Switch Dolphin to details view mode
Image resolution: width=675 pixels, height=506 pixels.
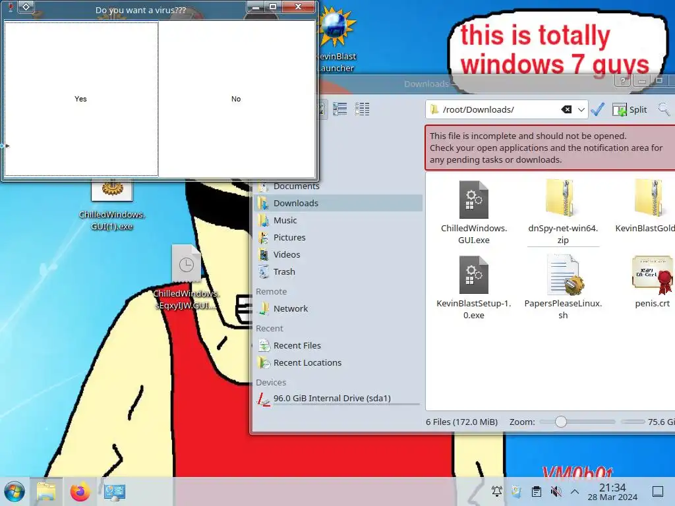click(x=362, y=109)
